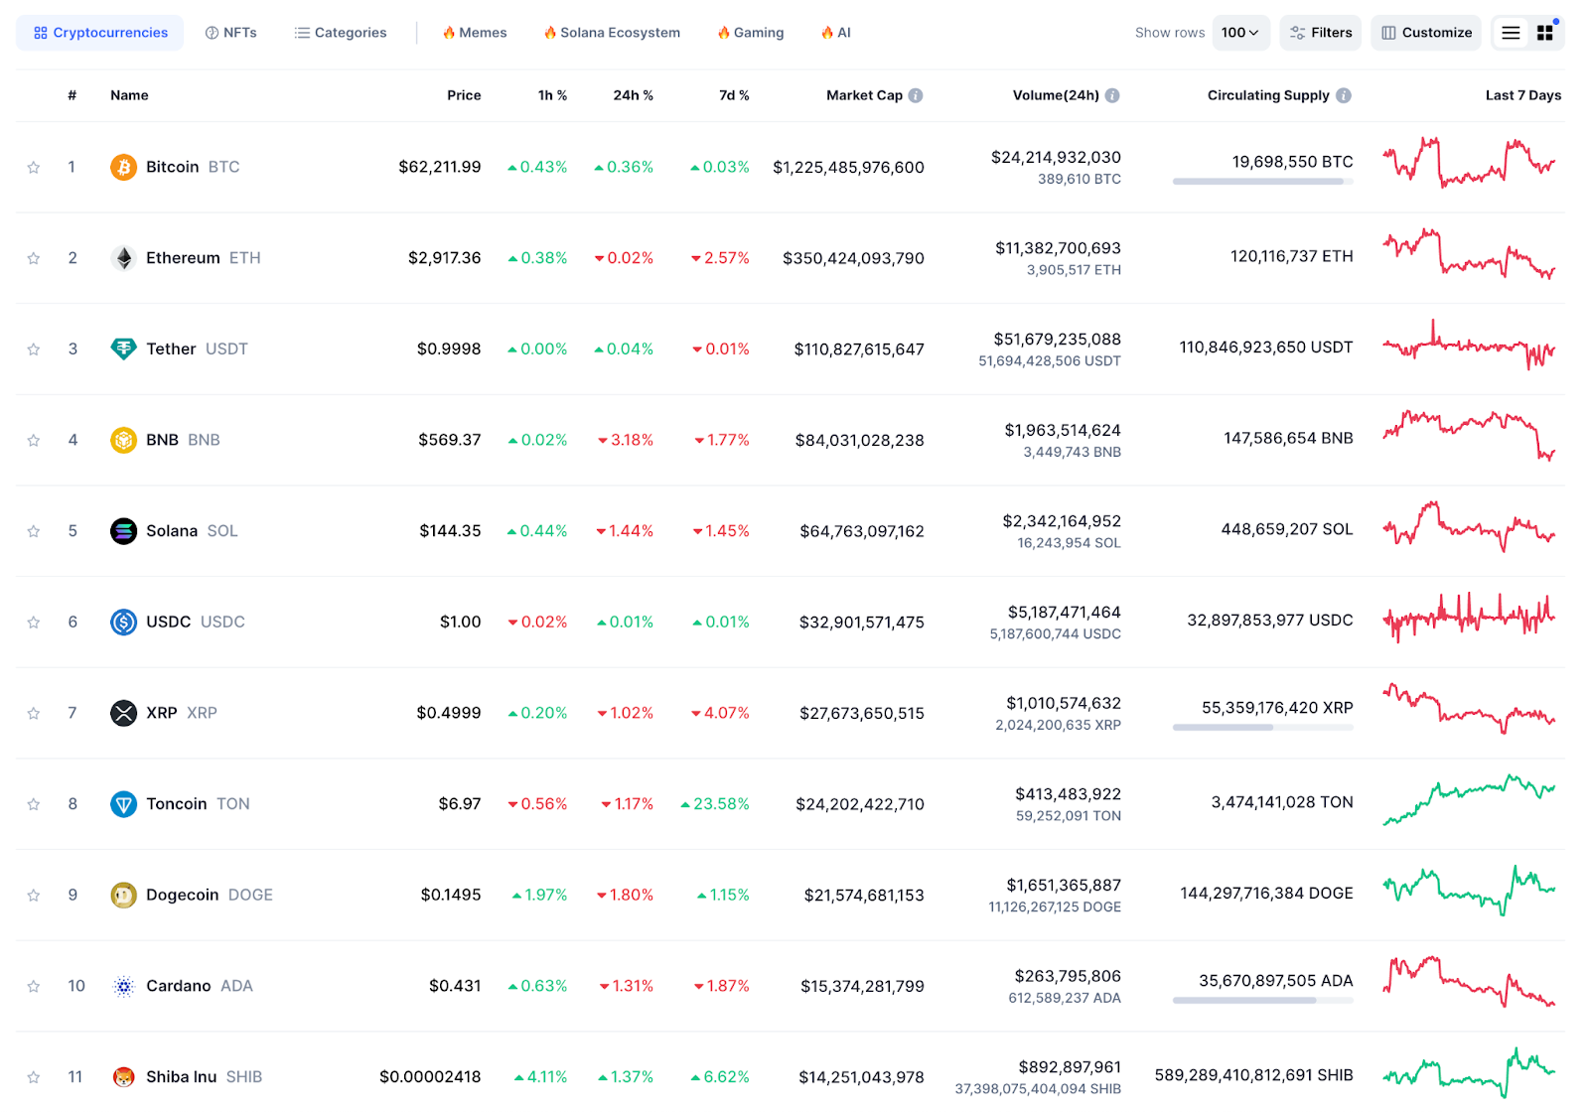Expand the Customize columns options
Screen dimensions: 1589x1112
1426,33
